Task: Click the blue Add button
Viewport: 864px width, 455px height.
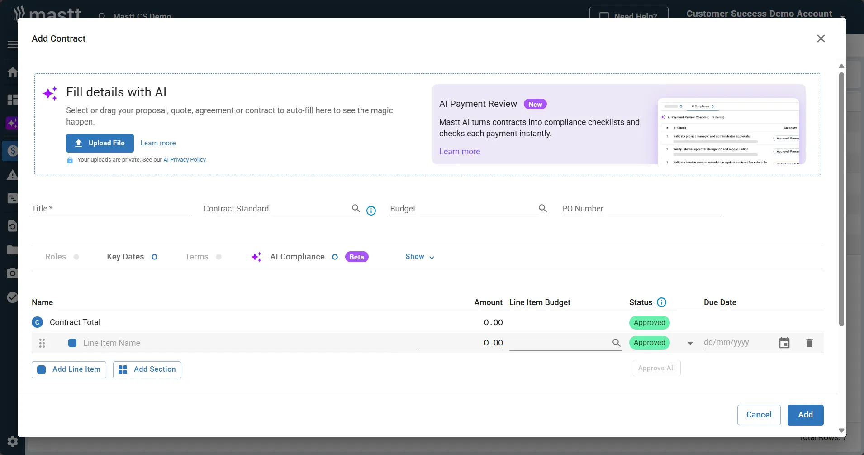Action: pos(805,415)
